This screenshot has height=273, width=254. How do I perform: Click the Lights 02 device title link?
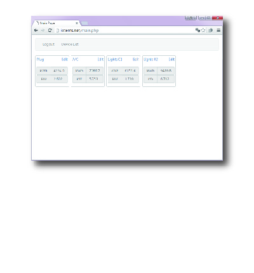pos(150,60)
